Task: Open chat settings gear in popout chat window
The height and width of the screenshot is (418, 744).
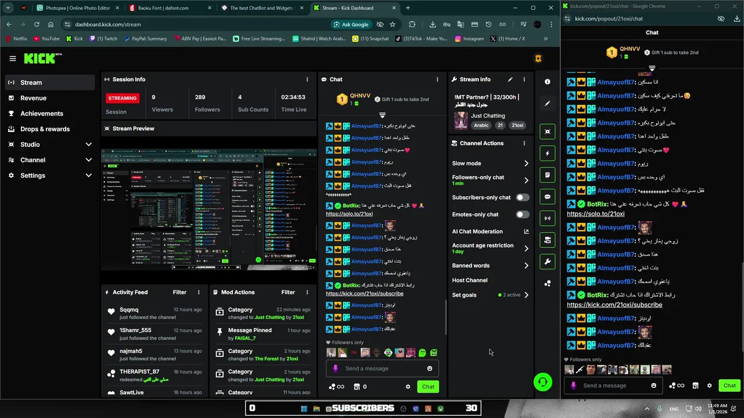Action: pos(709,385)
